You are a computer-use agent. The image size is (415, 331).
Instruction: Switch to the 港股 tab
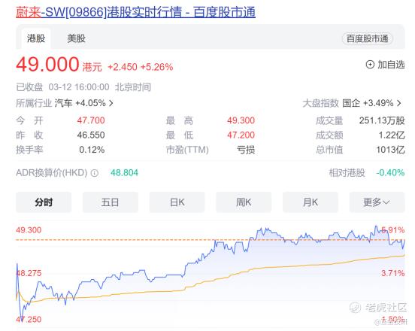pyautogui.click(x=36, y=38)
